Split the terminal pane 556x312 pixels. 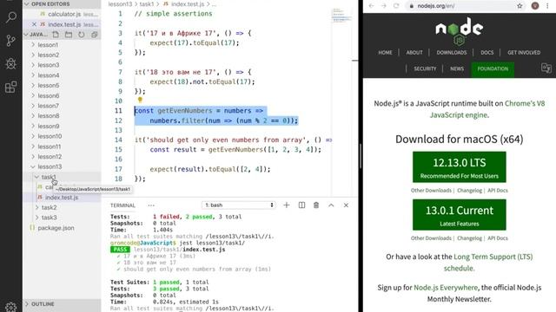301,205
